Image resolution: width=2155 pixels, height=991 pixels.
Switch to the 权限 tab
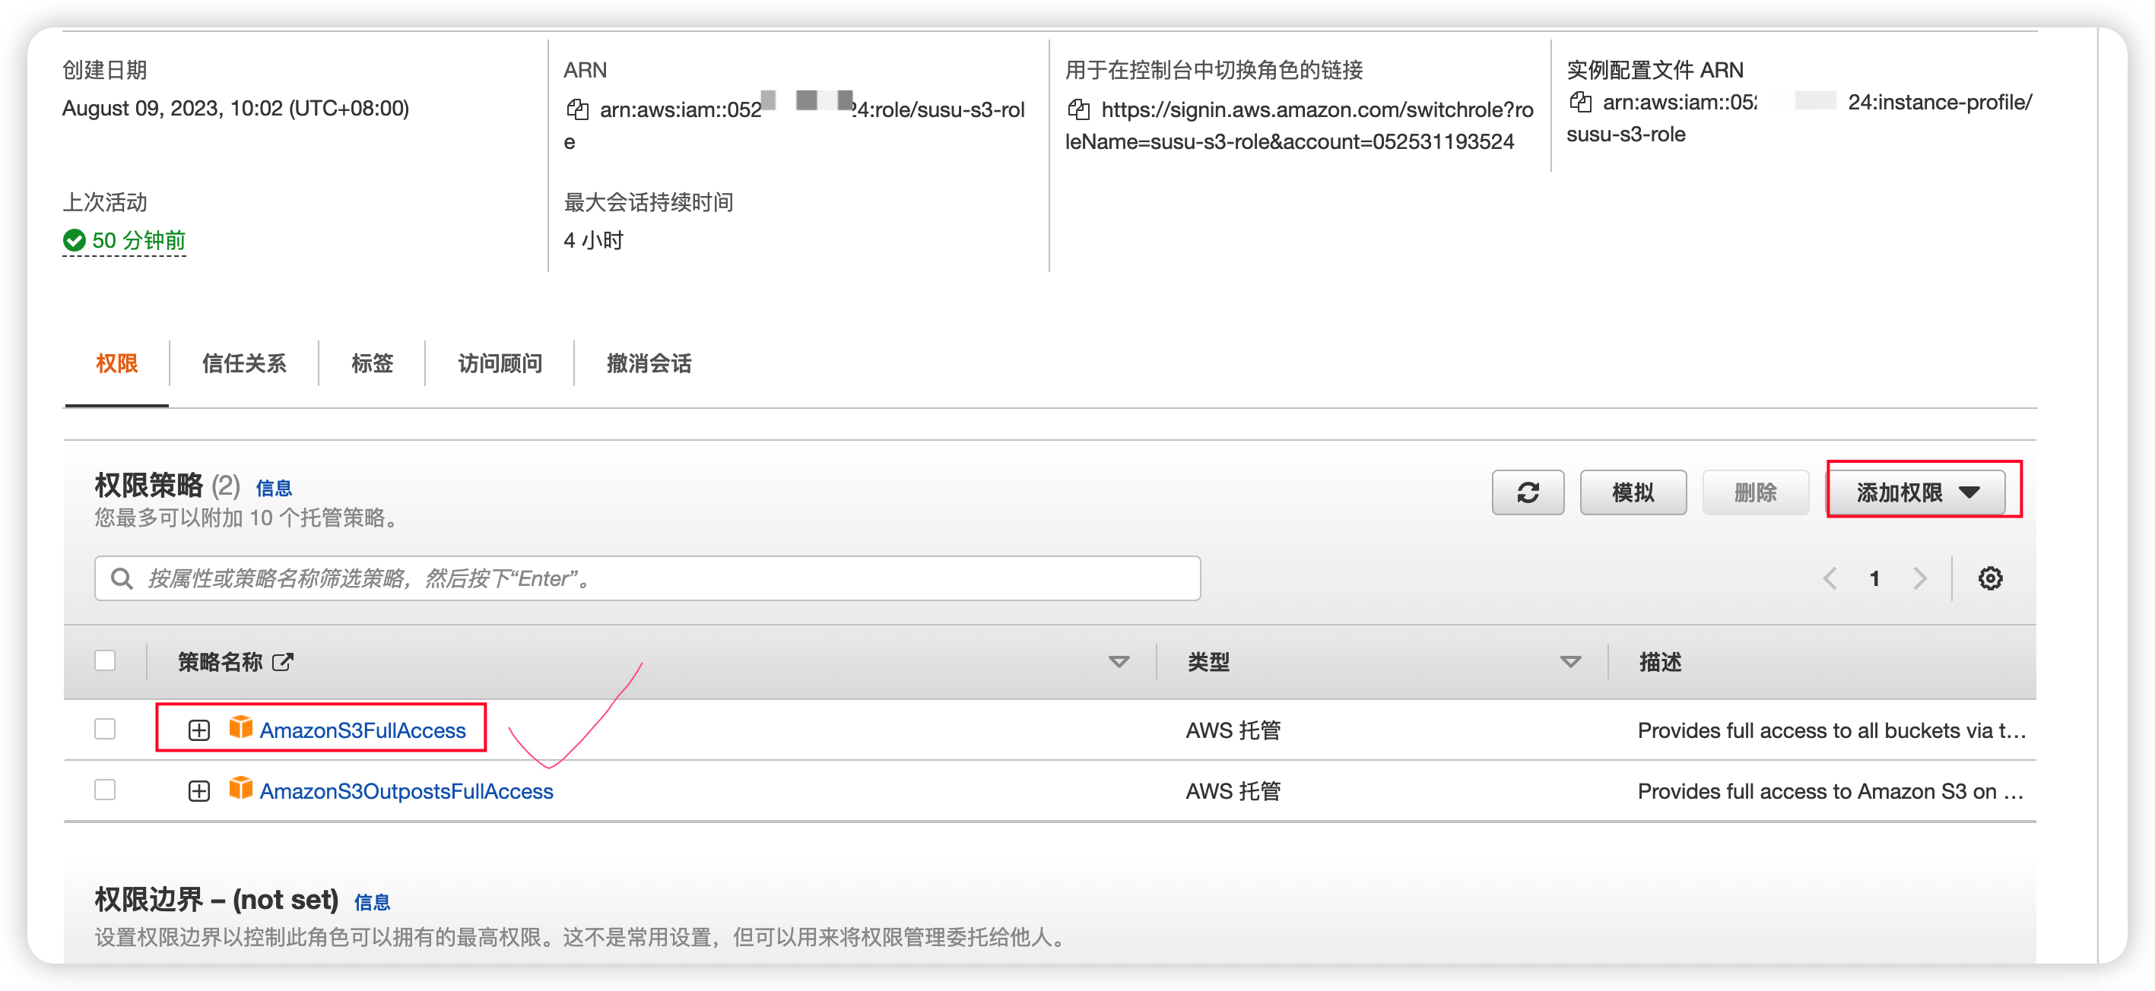click(116, 364)
